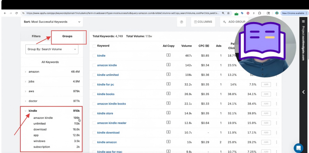
Task: Check the box for amazon kindle books
Action: pyautogui.click(x=94, y=104)
